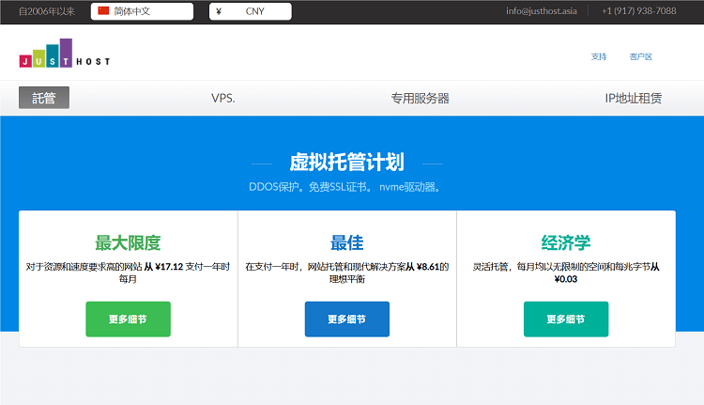Click the 最佳 plan heading

(346, 242)
